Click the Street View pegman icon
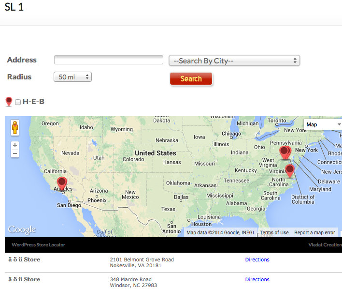Image resolution: width=342 pixels, height=289 pixels. pyautogui.click(x=15, y=127)
